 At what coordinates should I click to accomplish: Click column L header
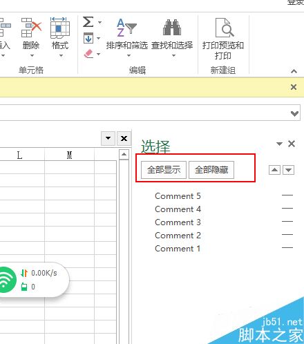(x=20, y=155)
